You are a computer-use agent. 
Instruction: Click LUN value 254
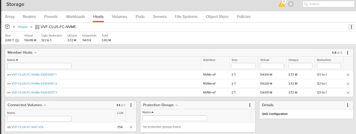point(120,127)
